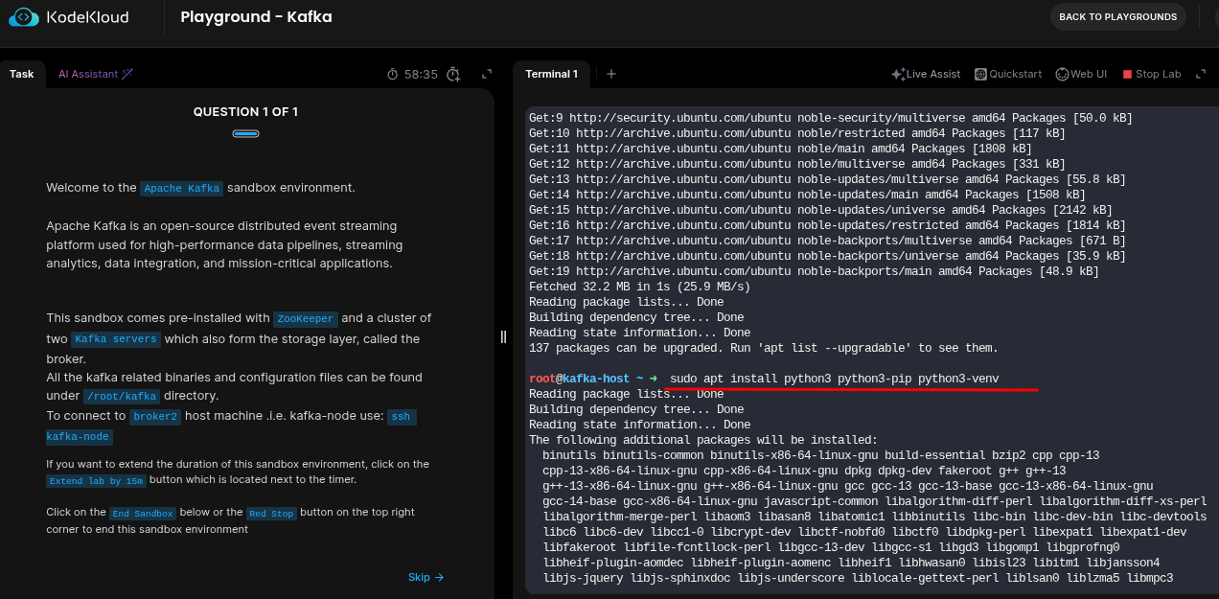Click the question progress indicator pill
Image resolution: width=1219 pixels, height=599 pixels.
tap(246, 133)
